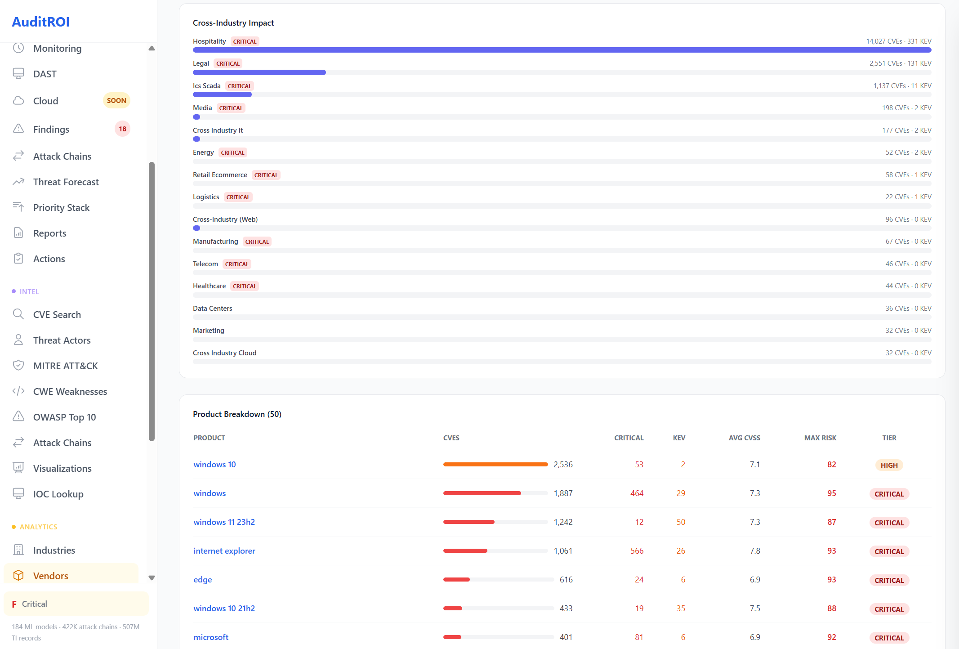
Task: Click the CRITICAL tag next to Hospitality
Action: [x=245, y=41]
